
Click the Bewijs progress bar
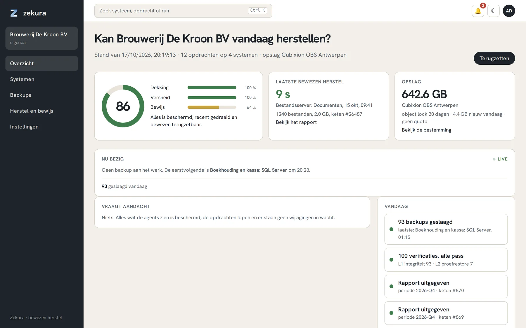(212, 107)
